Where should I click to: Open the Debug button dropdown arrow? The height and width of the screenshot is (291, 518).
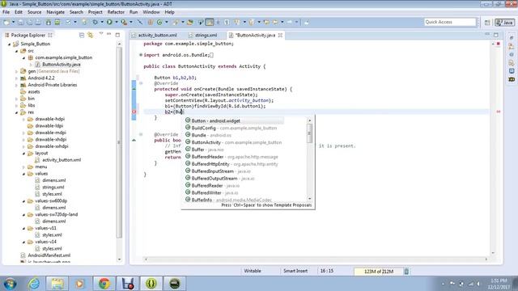click(102, 22)
